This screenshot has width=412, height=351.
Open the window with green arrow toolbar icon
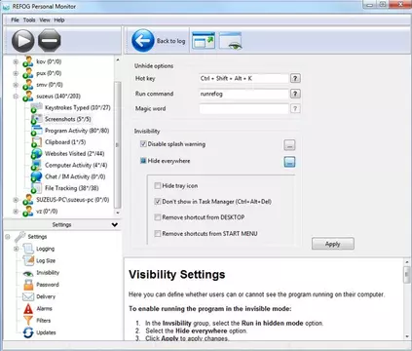(x=204, y=41)
